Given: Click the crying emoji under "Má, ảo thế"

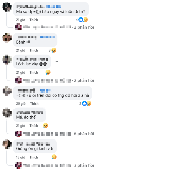Looking at the screenshot, I should click(x=46, y=125).
